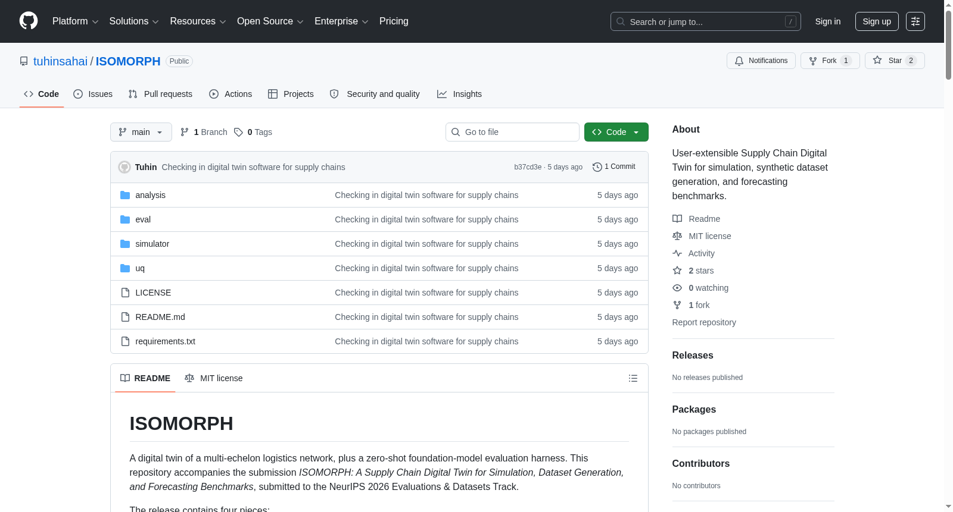Click the book icon beside Readme

(677, 219)
